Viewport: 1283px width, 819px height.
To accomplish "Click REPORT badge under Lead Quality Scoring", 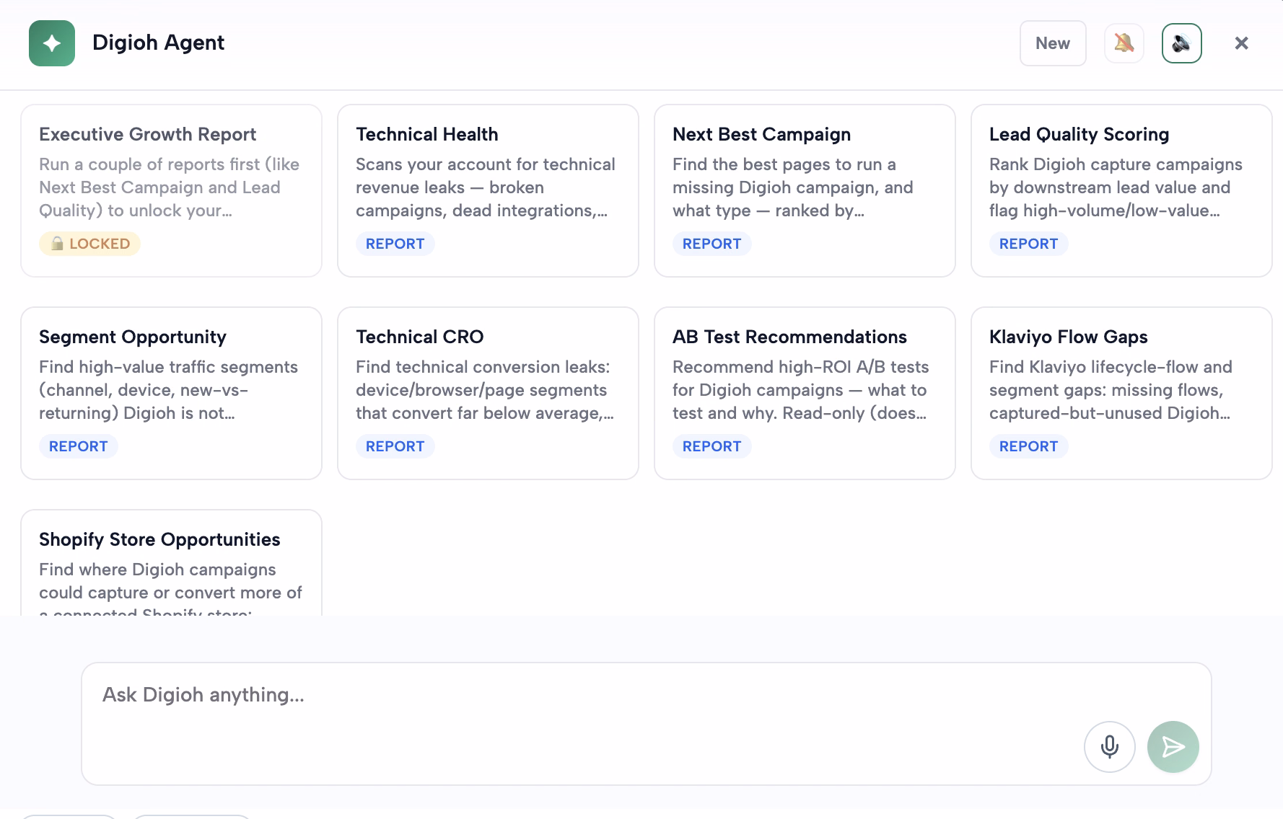I will [1028, 244].
